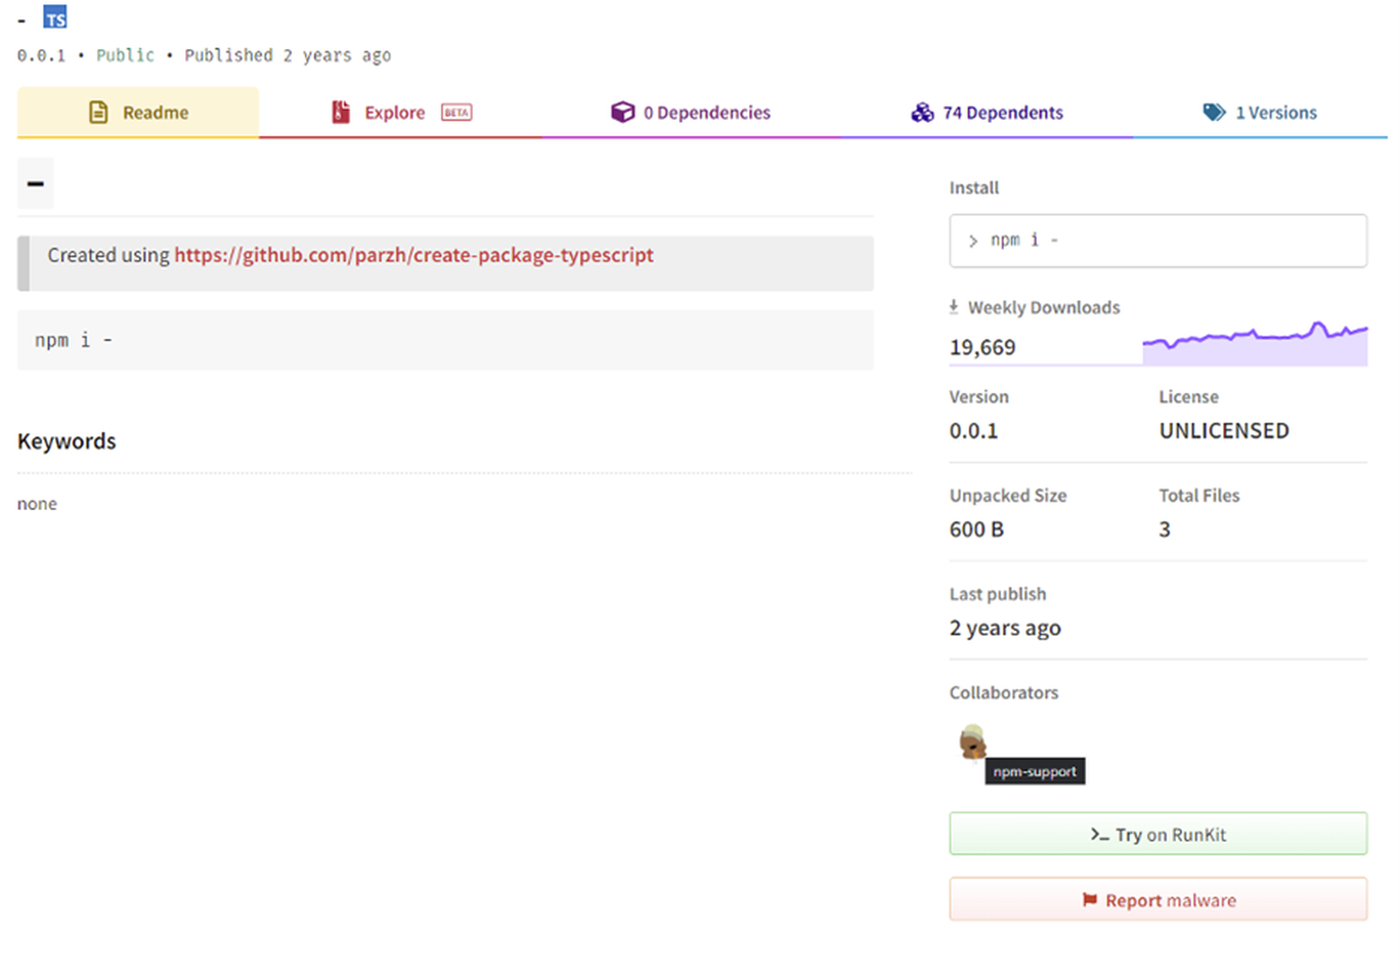
Task: Click the Dependencies box icon
Action: pyautogui.click(x=623, y=112)
